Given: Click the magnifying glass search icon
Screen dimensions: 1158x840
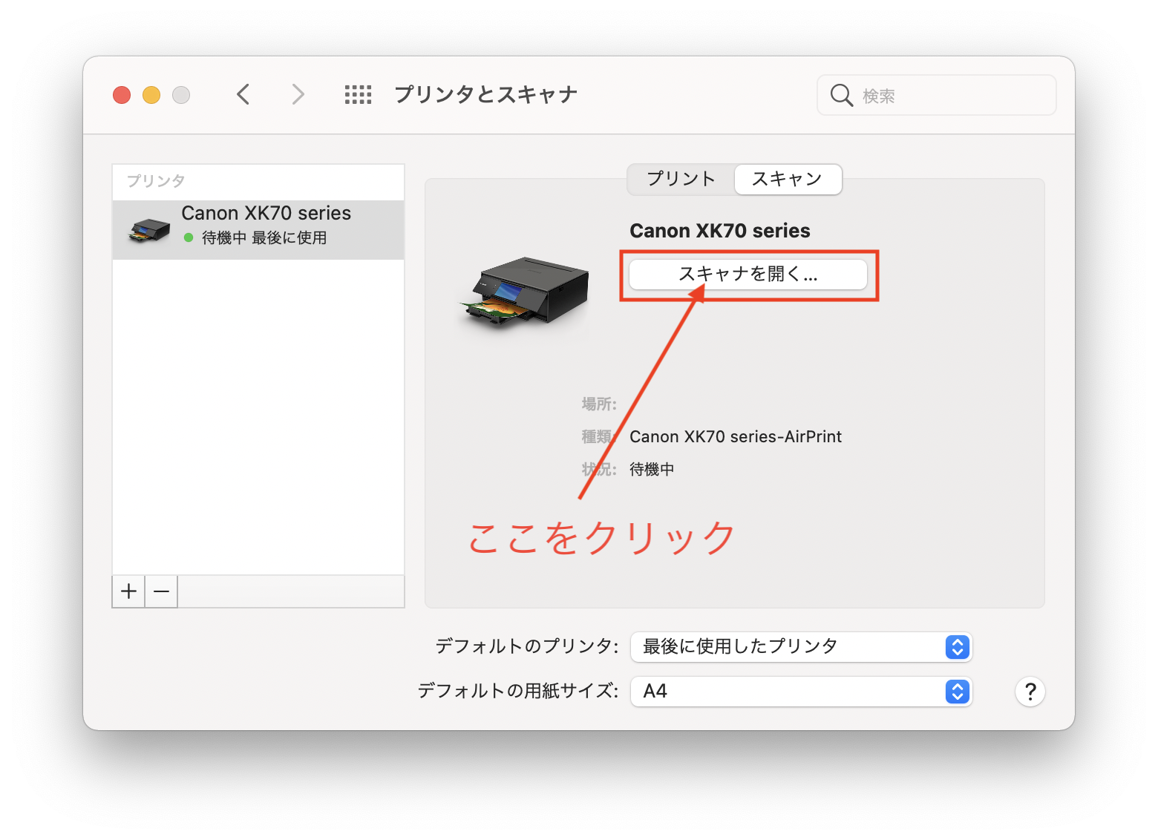Looking at the screenshot, I should coord(841,95).
